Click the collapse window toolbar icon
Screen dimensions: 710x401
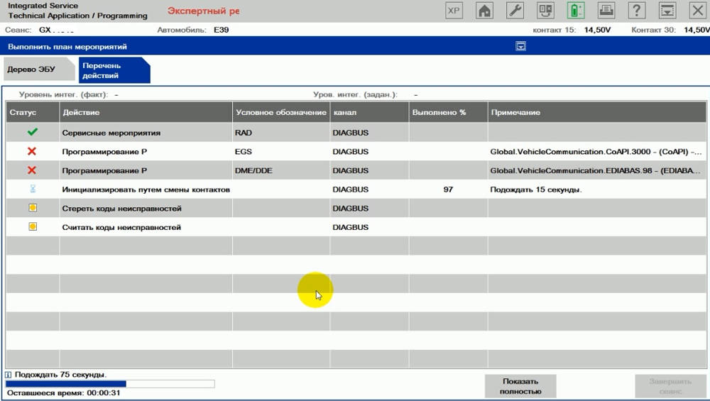coord(667,11)
